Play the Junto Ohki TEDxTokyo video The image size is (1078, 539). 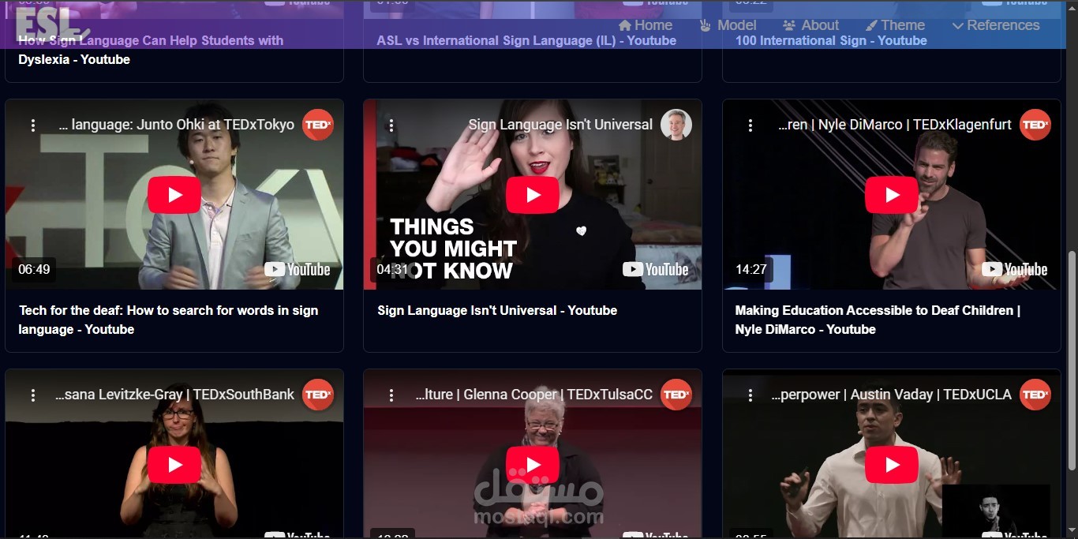[x=174, y=195]
